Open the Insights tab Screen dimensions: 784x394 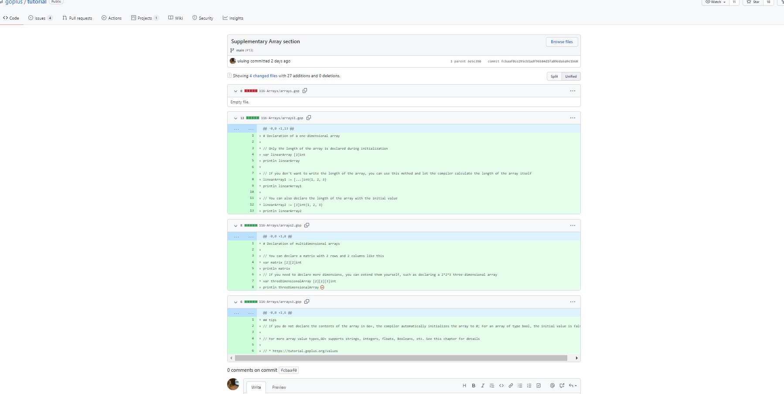point(233,18)
